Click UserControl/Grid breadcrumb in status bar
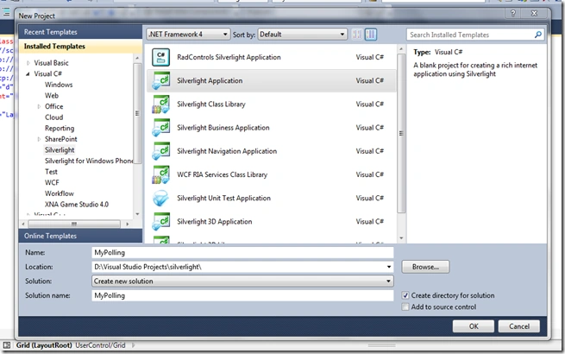This screenshot has width=565, height=354. (x=101, y=345)
